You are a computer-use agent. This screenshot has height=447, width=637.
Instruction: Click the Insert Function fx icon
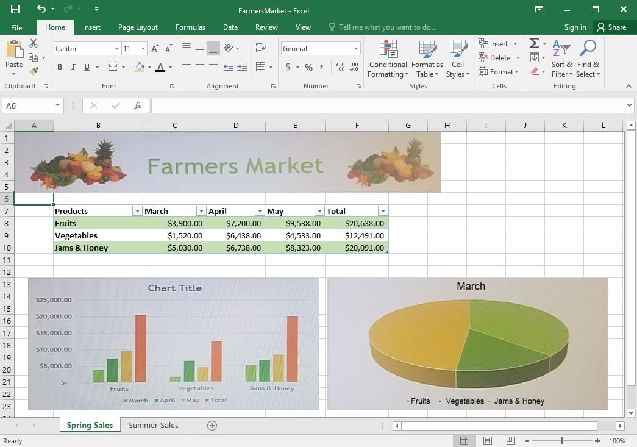point(138,105)
